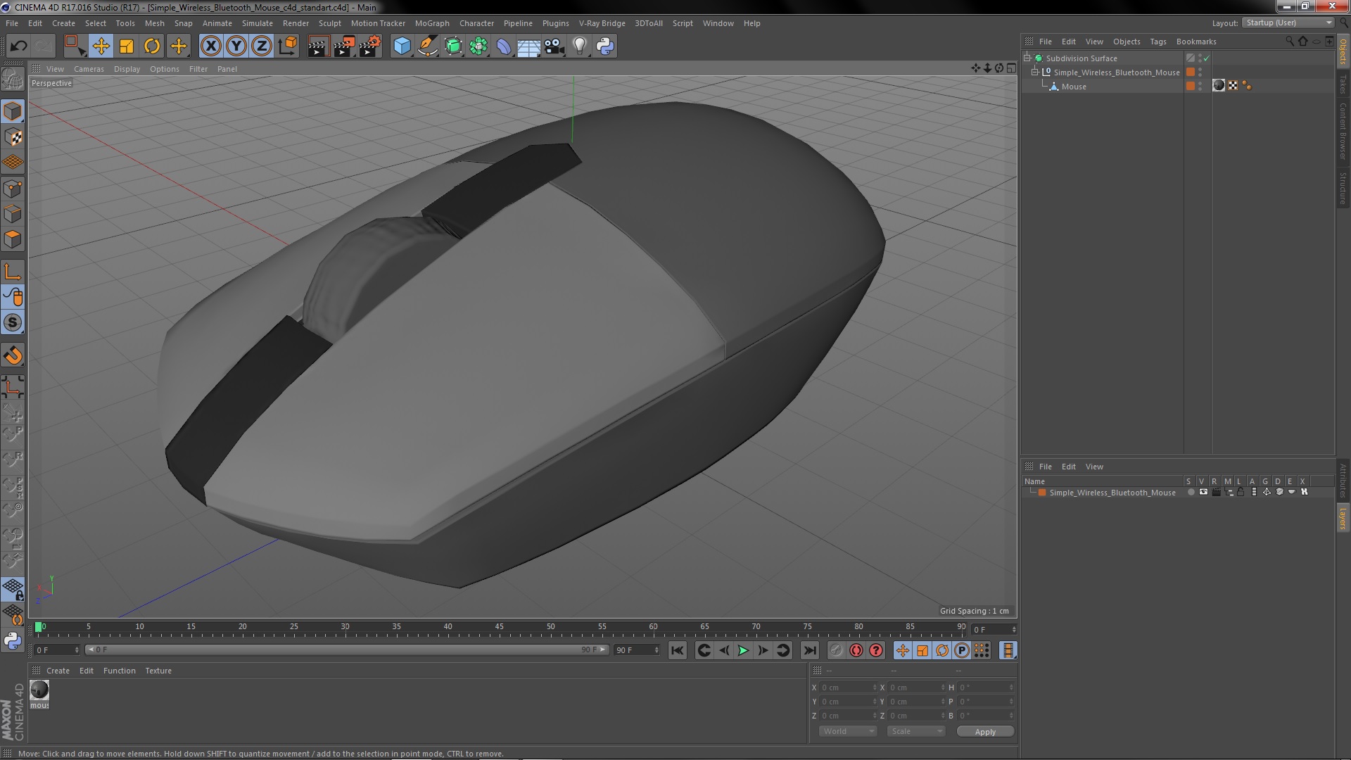Open the World coordinate dropdown
The image size is (1351, 760).
coord(848,731)
